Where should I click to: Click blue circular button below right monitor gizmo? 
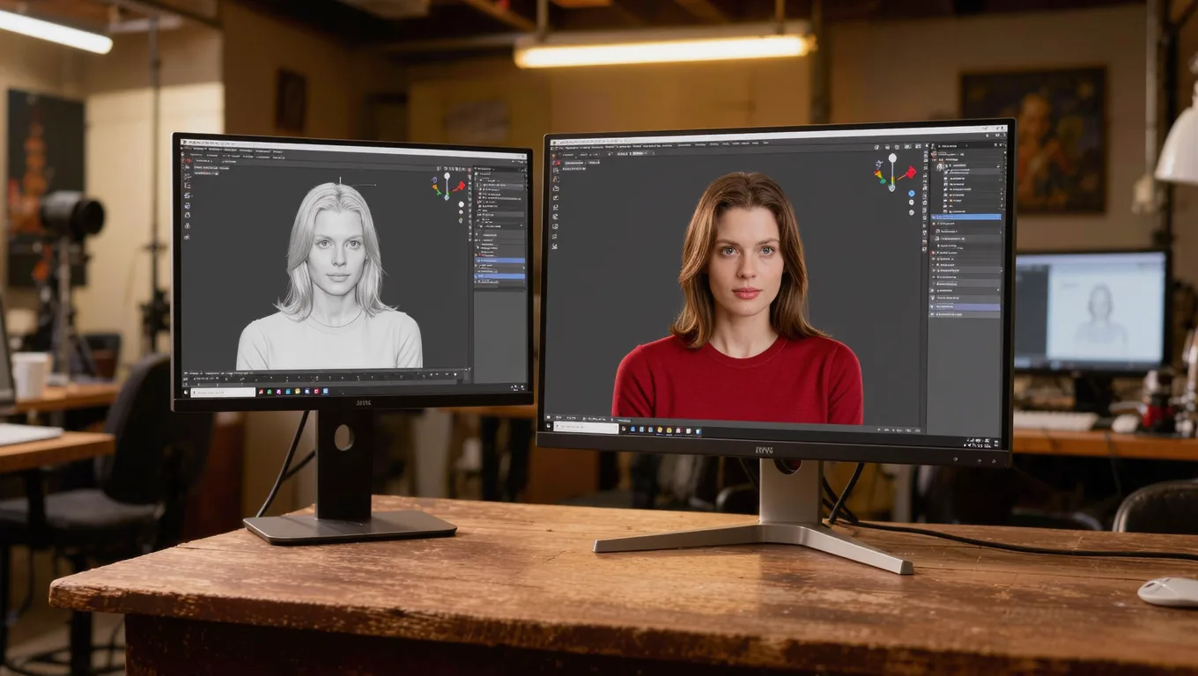coord(911,194)
